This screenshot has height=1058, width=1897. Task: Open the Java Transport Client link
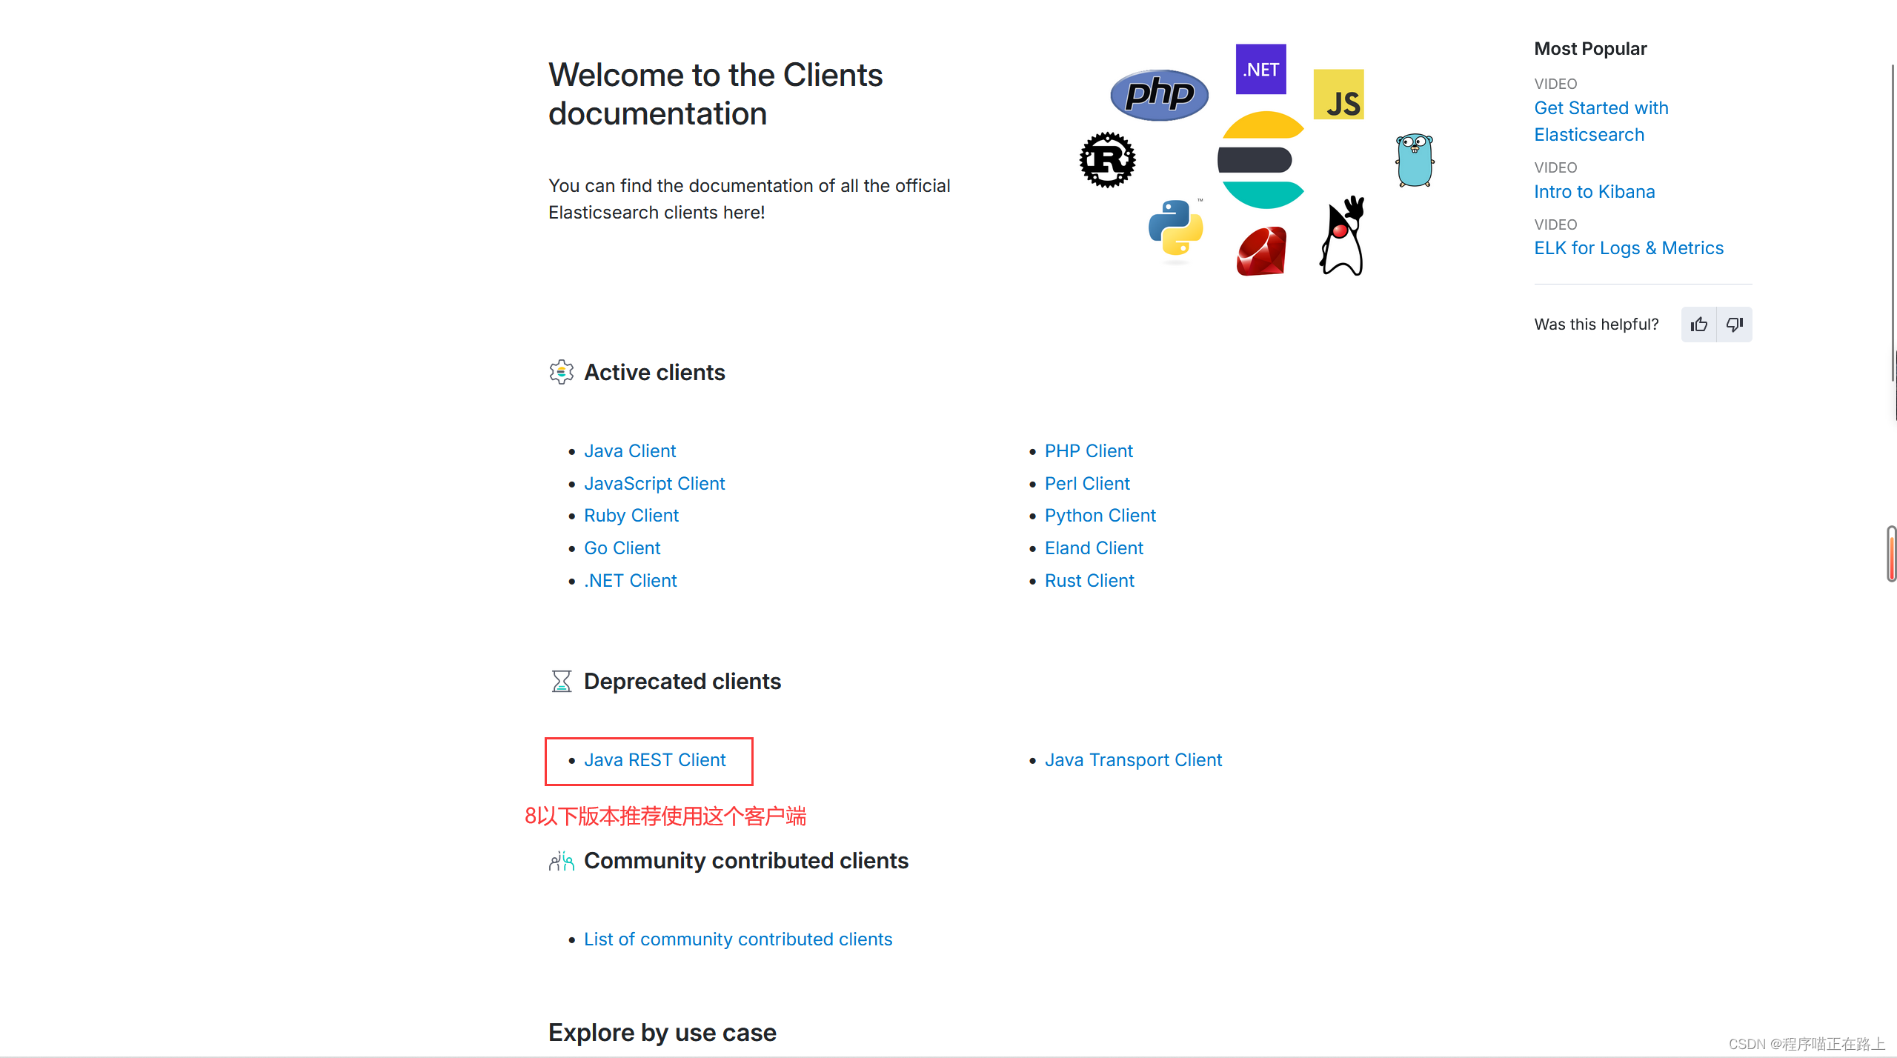1132,760
